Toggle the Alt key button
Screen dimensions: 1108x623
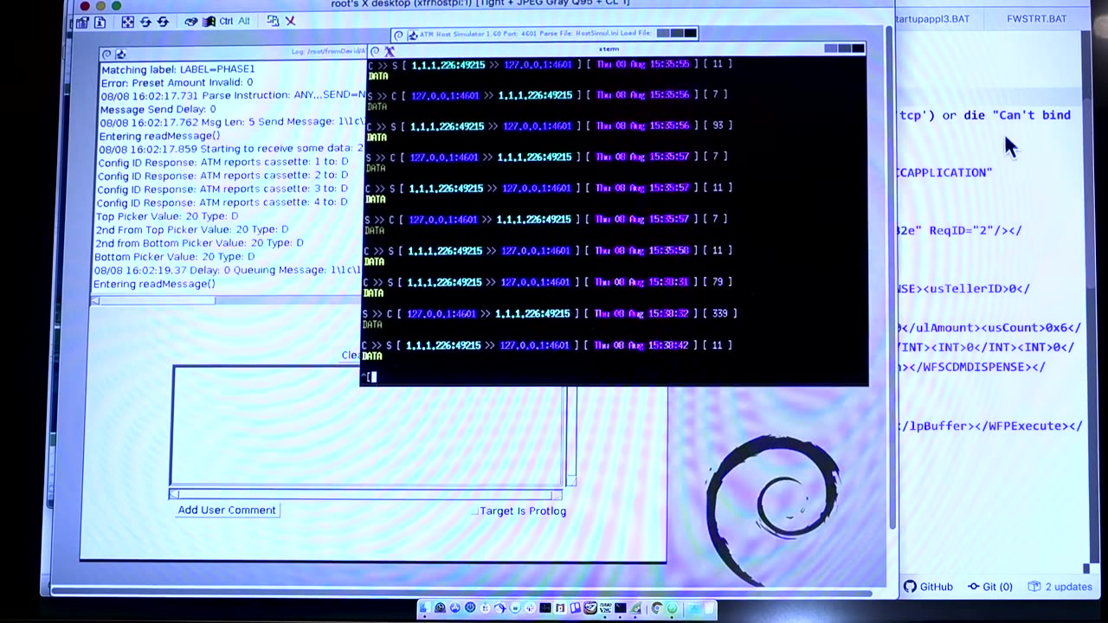click(x=244, y=22)
